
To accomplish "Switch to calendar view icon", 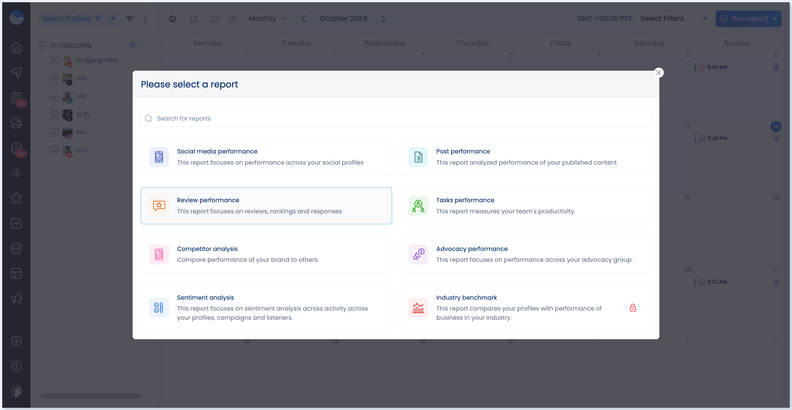I will point(215,19).
